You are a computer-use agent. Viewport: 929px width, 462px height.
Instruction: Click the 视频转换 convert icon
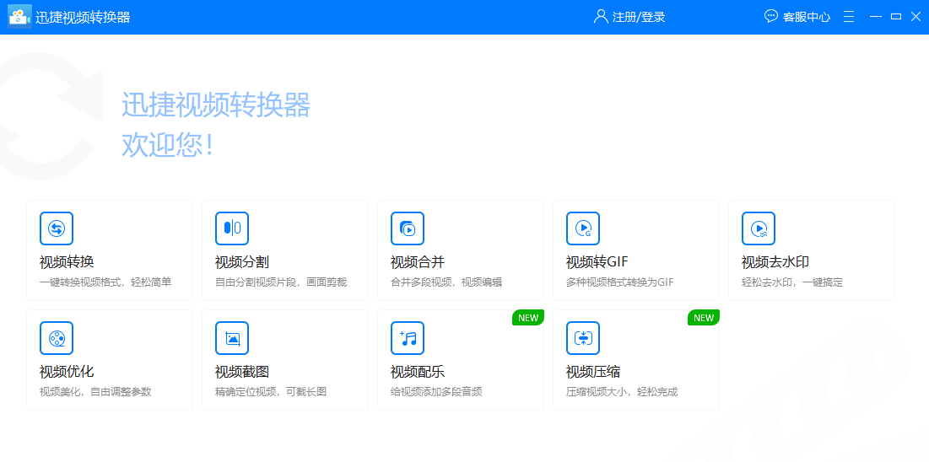click(57, 228)
